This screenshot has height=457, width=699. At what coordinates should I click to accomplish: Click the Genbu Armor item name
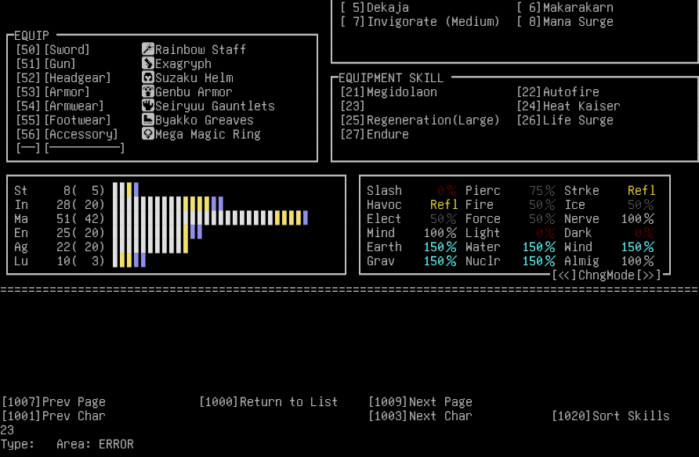pos(194,92)
